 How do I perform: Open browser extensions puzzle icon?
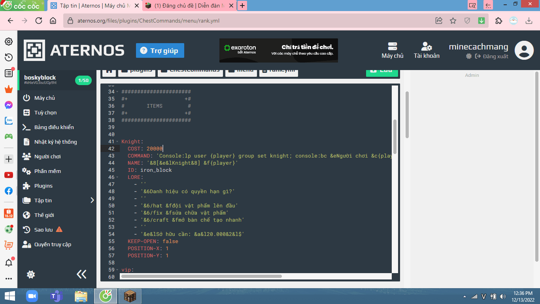498,21
